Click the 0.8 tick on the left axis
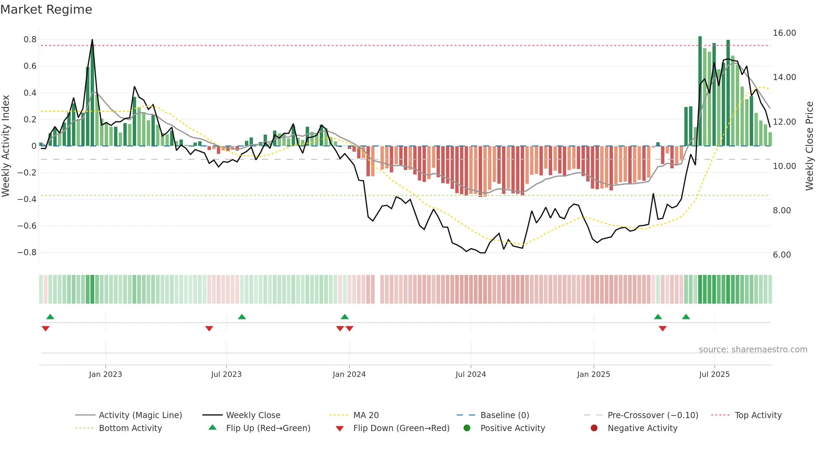 tap(30, 40)
